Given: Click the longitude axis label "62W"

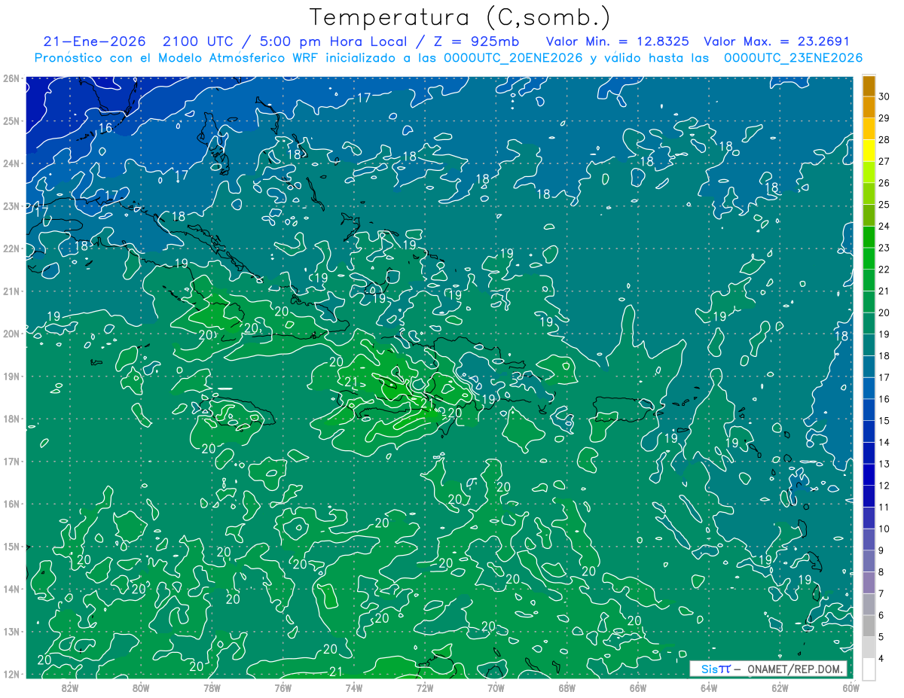Looking at the screenshot, I should tap(780, 687).
